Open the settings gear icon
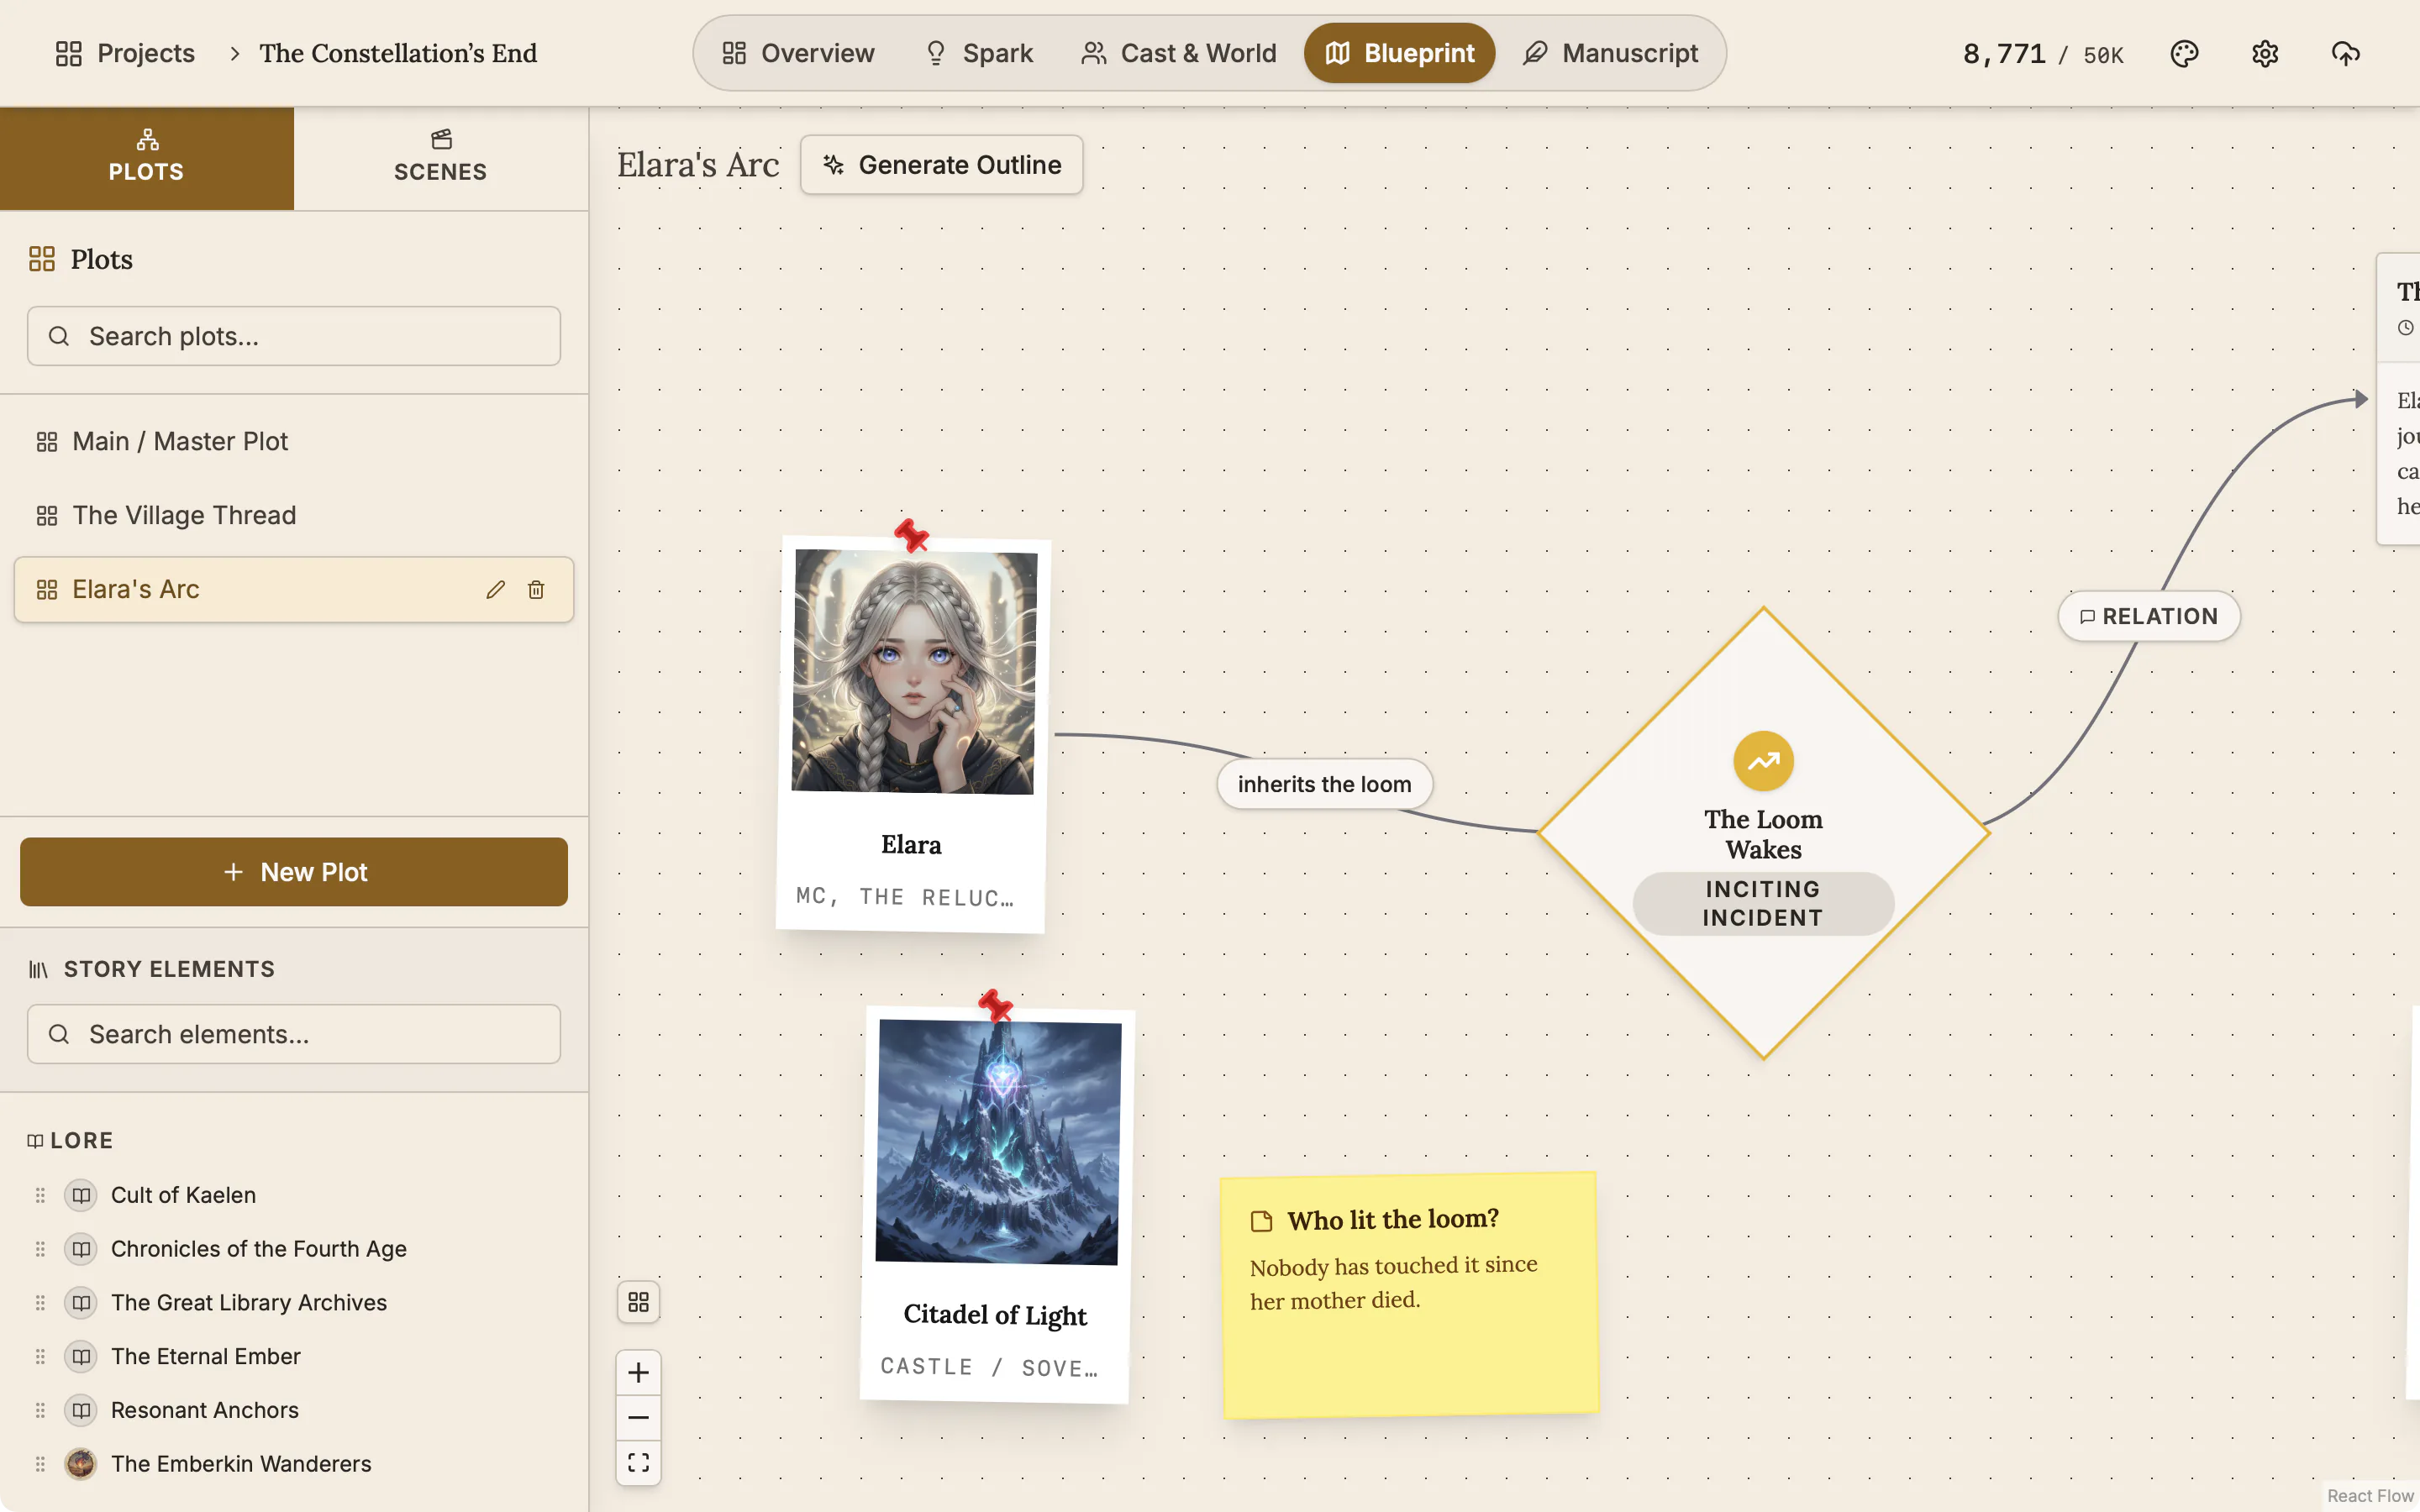The image size is (2420, 1512). point(2265,53)
